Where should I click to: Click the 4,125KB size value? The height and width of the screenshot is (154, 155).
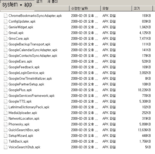(x=145, y=33)
